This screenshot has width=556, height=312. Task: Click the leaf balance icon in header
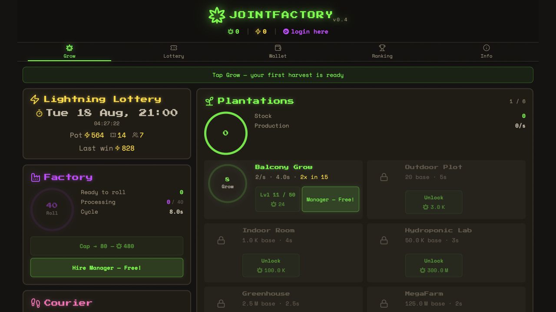tap(231, 32)
